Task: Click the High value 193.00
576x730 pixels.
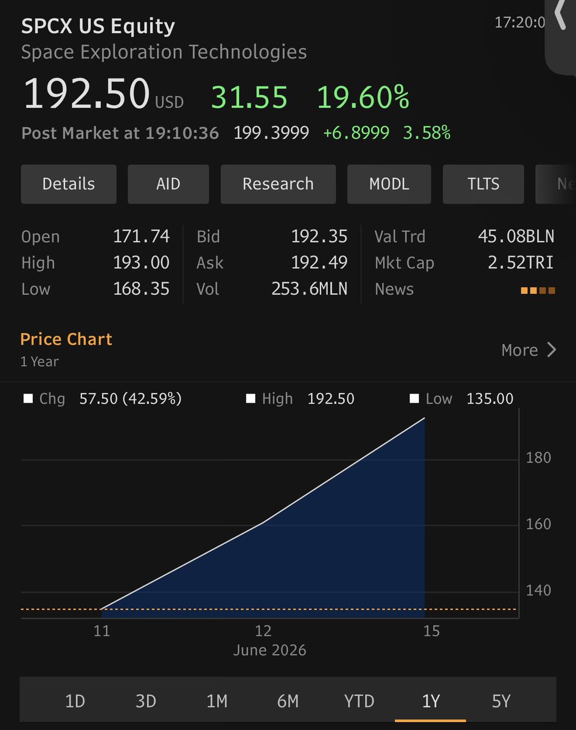Action: tap(141, 263)
